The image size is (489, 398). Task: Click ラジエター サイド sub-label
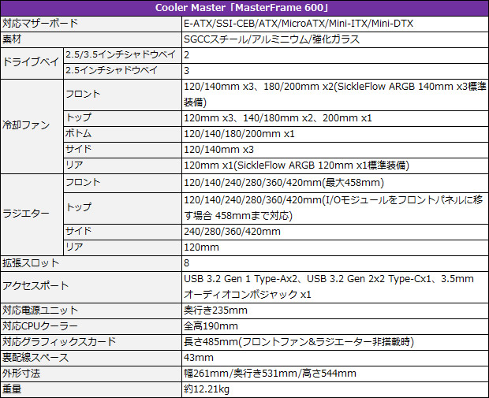tap(122, 232)
